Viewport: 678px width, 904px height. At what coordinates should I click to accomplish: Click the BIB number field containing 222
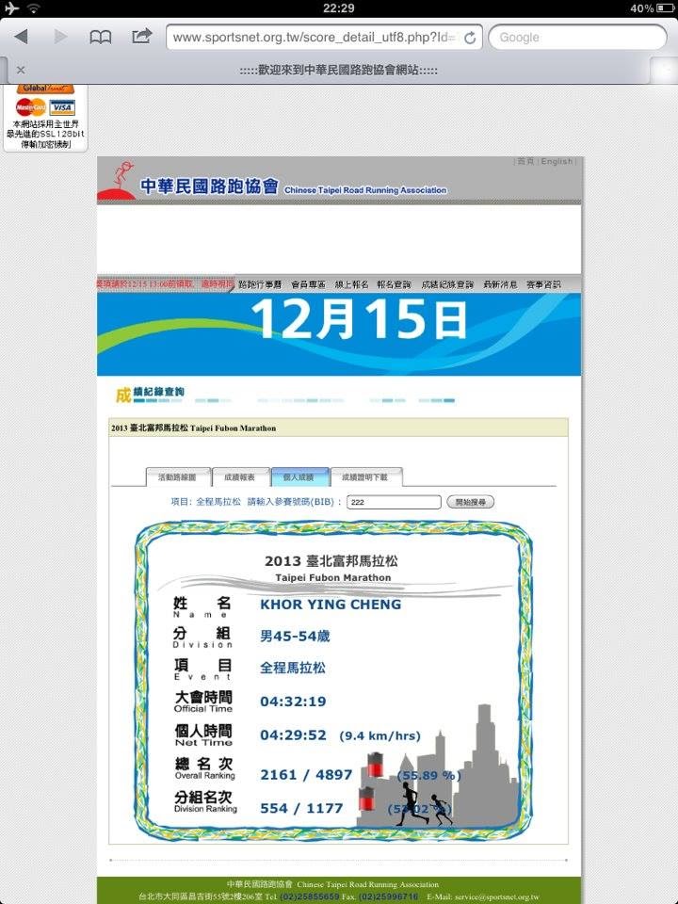[x=394, y=502]
